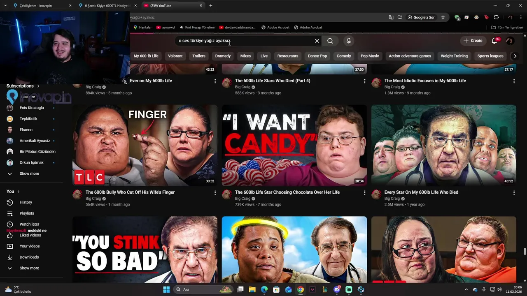Open the YouTube account avatar menu

coord(510,41)
